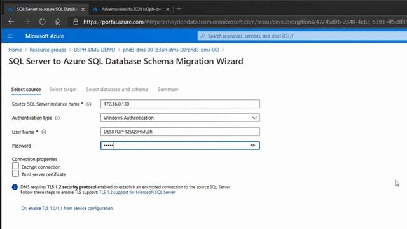Focus the Source SQL Server instance name field
407x229 pixels.
(180, 104)
